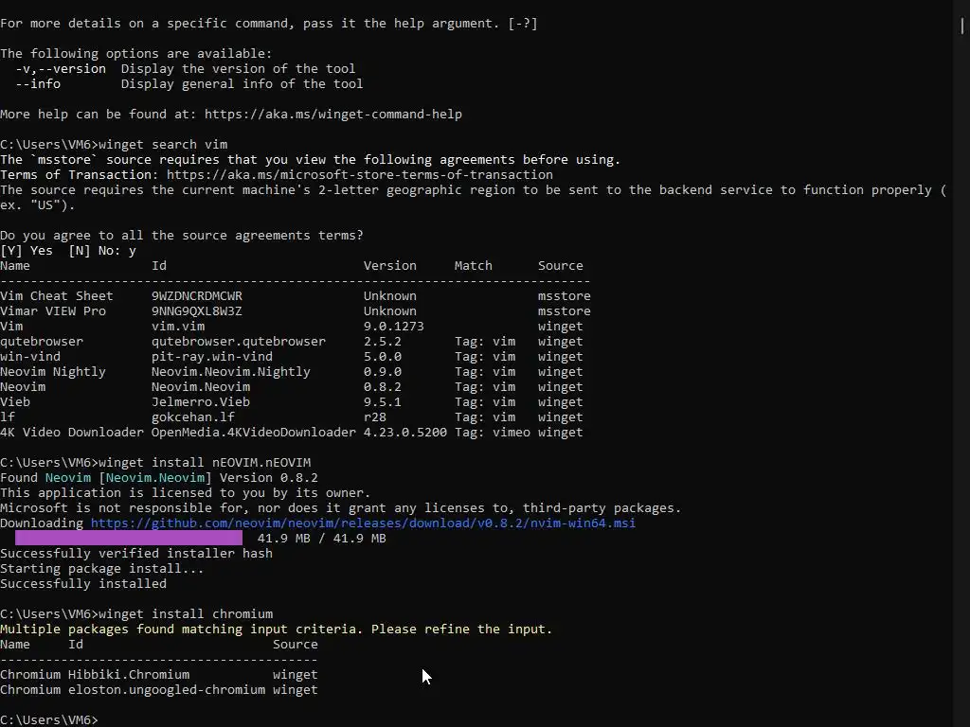Select the 'Jelmerro.Vieb' Id
The width and height of the screenshot is (970, 727).
tap(201, 401)
